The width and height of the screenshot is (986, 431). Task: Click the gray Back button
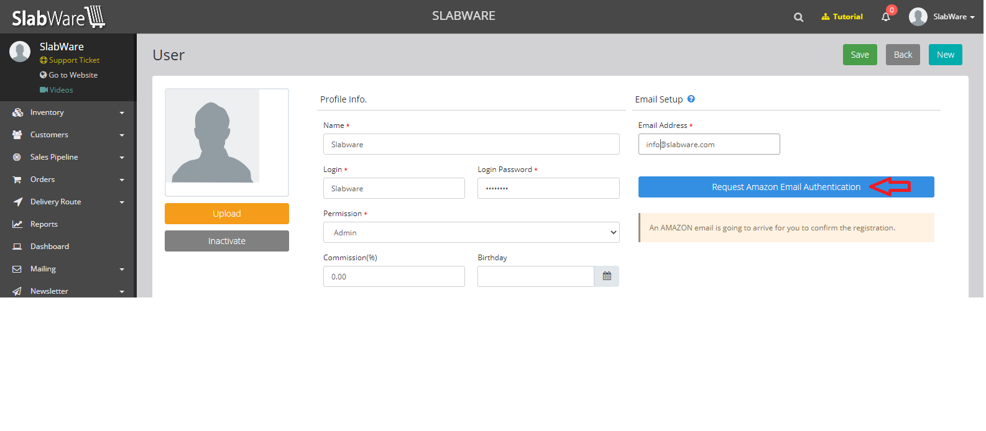coord(903,55)
